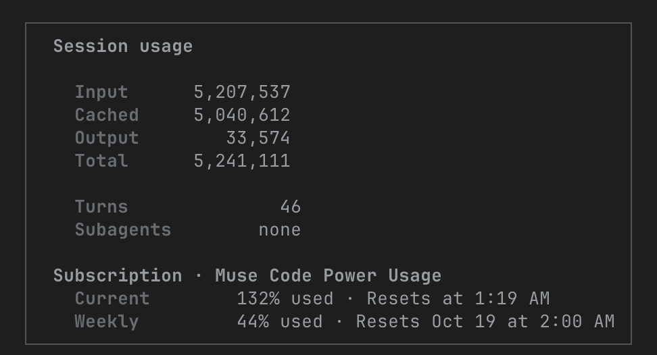Select the "44% used" text
The width and height of the screenshot is (657, 355).
click(x=280, y=322)
